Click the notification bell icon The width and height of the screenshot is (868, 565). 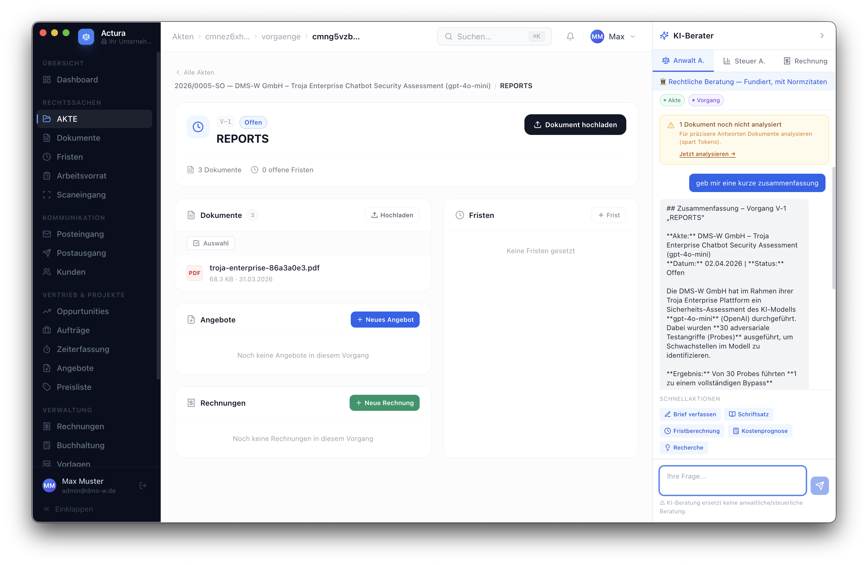[x=570, y=36]
